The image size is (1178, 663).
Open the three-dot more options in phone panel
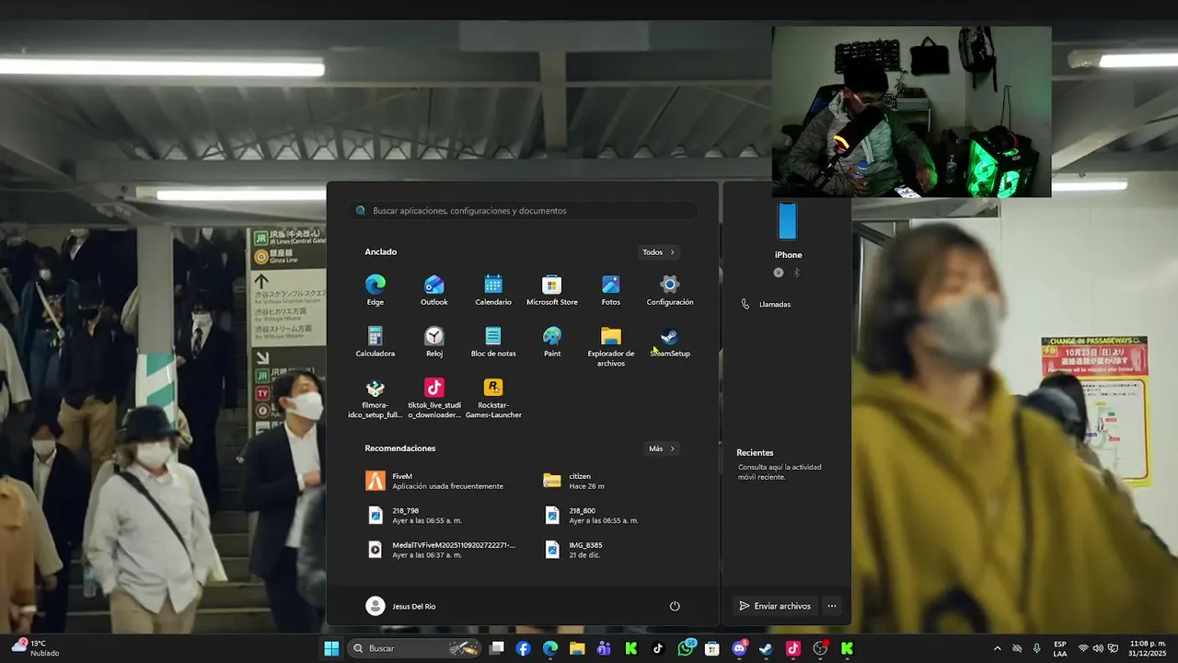(x=832, y=606)
